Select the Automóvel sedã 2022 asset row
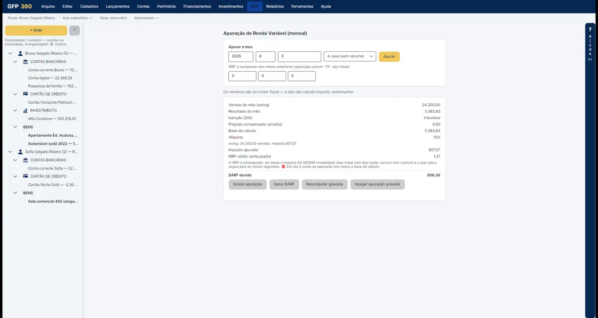598x318 pixels. 53,144
